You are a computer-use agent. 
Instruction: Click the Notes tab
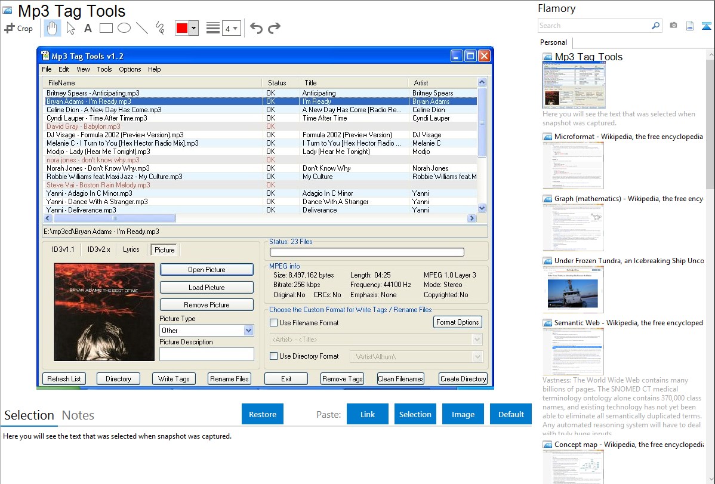point(78,415)
